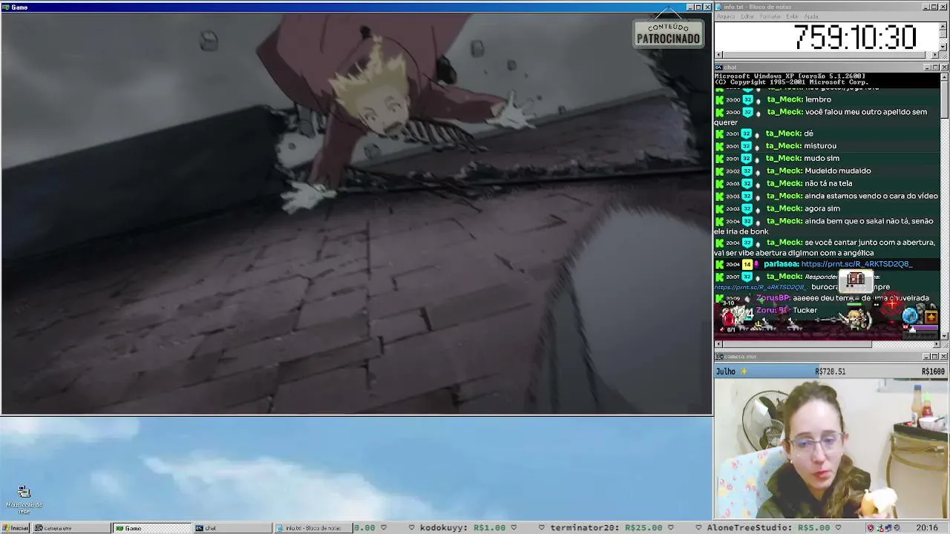Click the yellow 14 badge next to parlasea

click(747, 264)
